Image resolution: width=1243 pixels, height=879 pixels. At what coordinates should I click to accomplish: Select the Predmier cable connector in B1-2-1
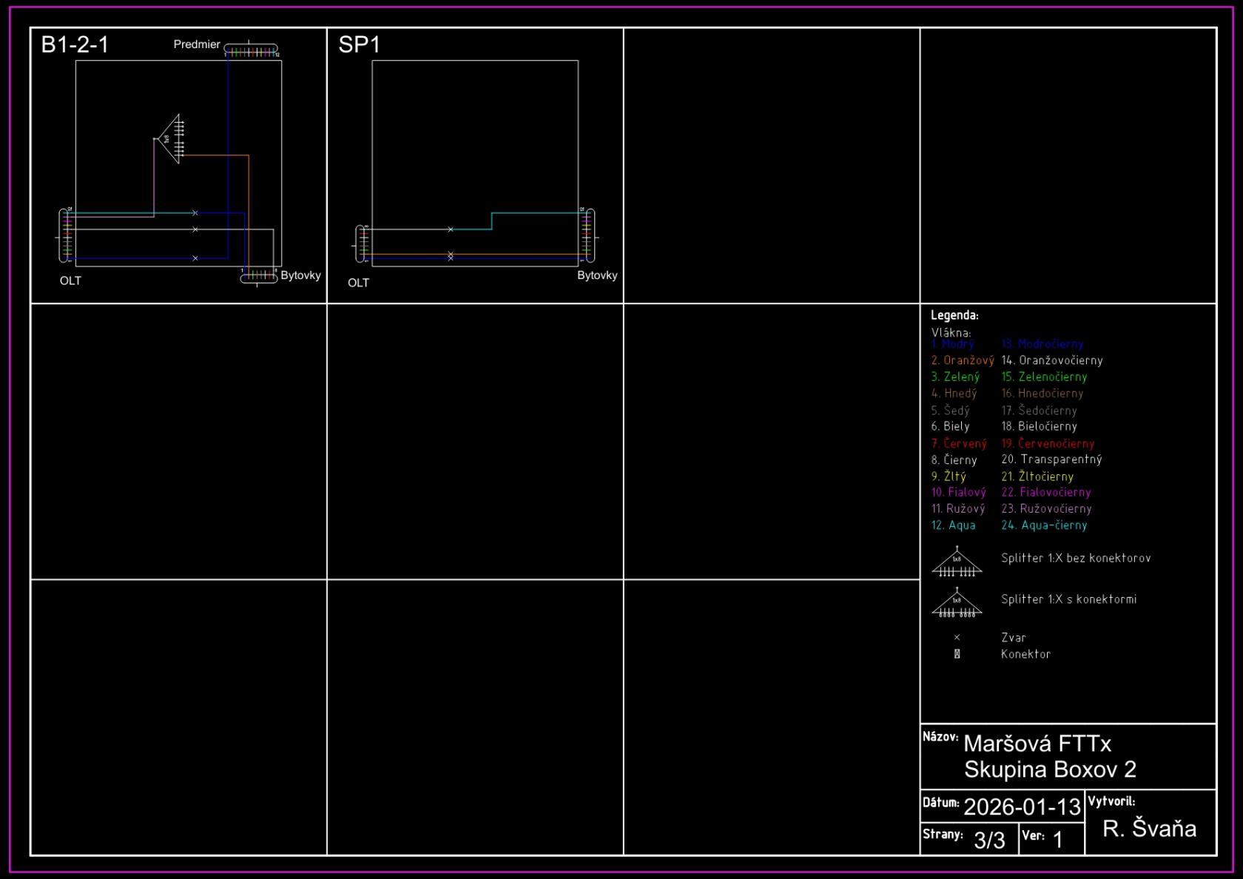pos(251,50)
